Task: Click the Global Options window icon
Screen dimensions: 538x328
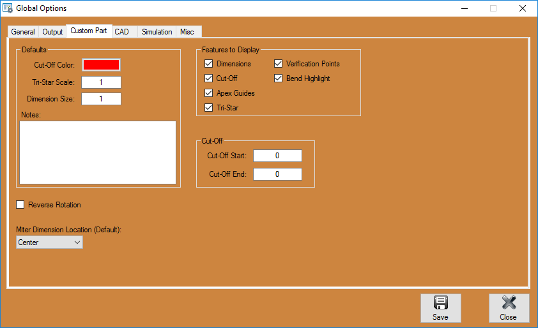Action: tap(8, 8)
